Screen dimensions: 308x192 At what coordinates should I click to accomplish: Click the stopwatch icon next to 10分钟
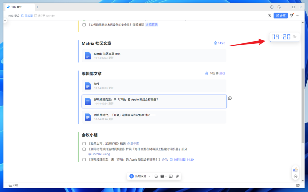pos(207,73)
